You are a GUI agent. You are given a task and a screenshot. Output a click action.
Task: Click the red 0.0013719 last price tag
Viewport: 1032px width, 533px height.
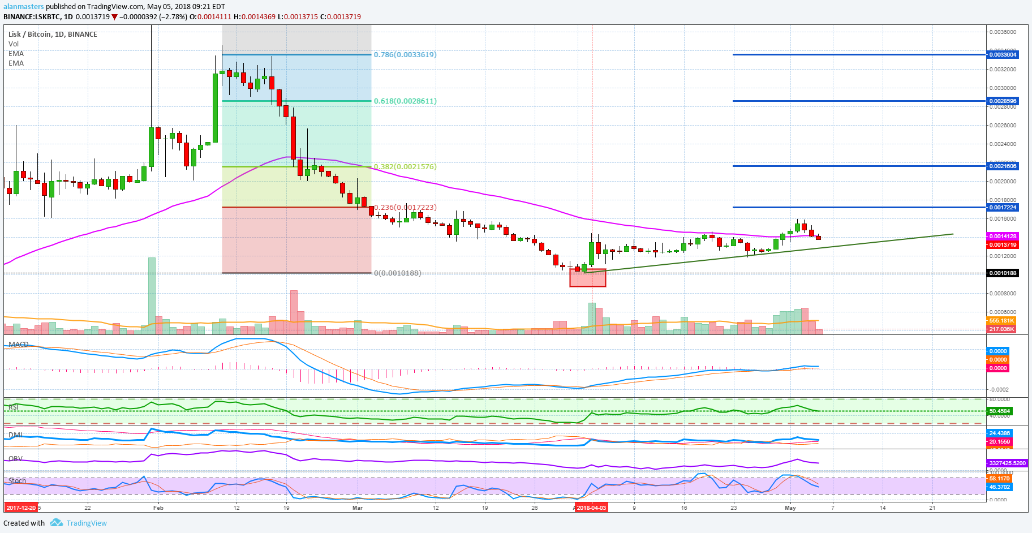pyautogui.click(x=1003, y=245)
